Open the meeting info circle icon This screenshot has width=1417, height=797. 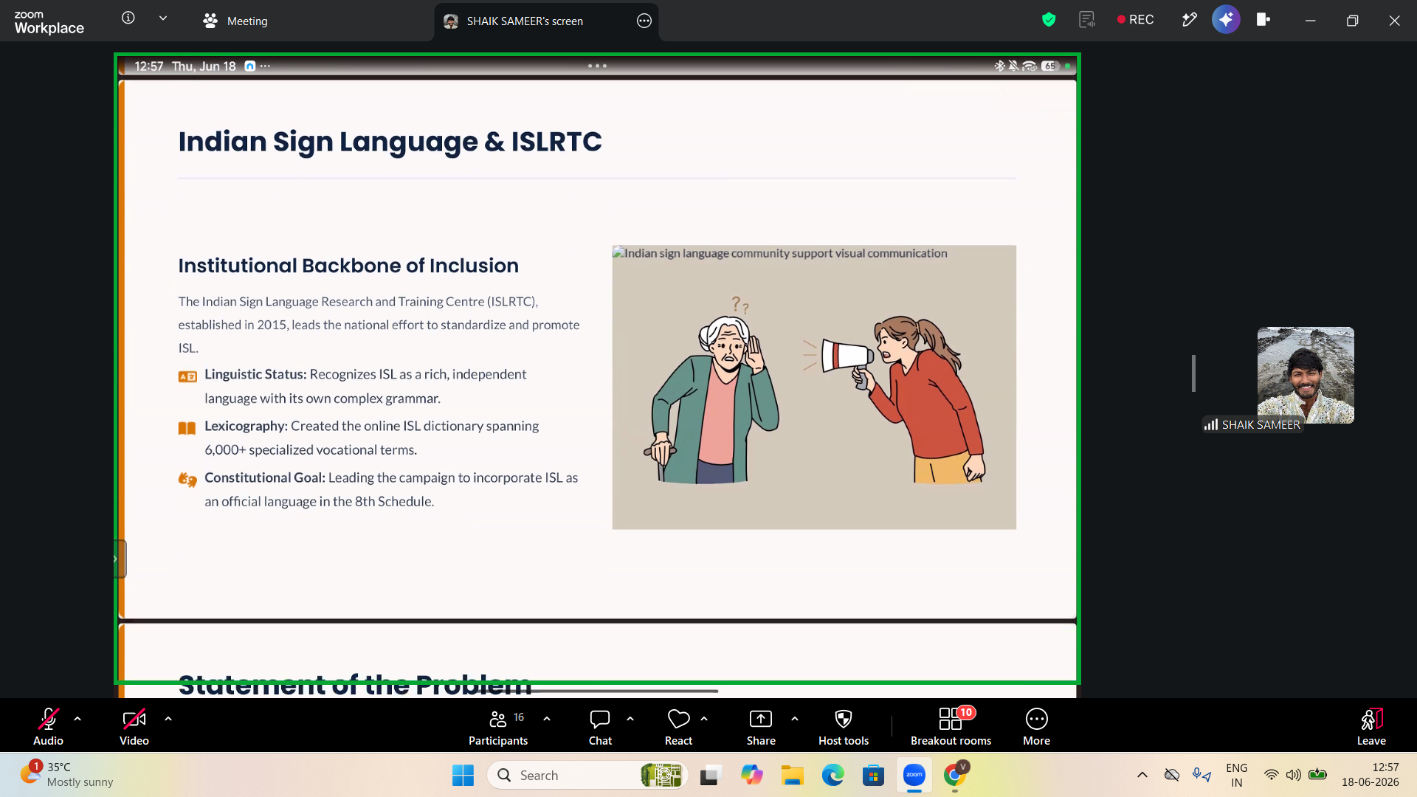click(128, 18)
